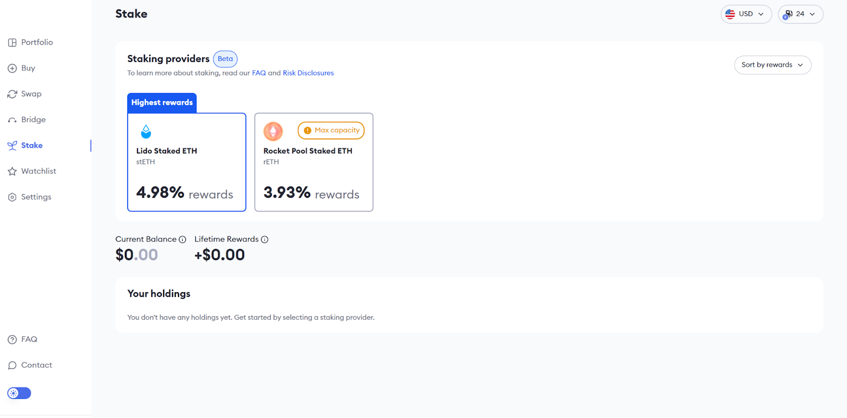Image resolution: width=847 pixels, height=418 pixels.
Task: Click the Watchlist star icon
Action: pyautogui.click(x=12, y=171)
